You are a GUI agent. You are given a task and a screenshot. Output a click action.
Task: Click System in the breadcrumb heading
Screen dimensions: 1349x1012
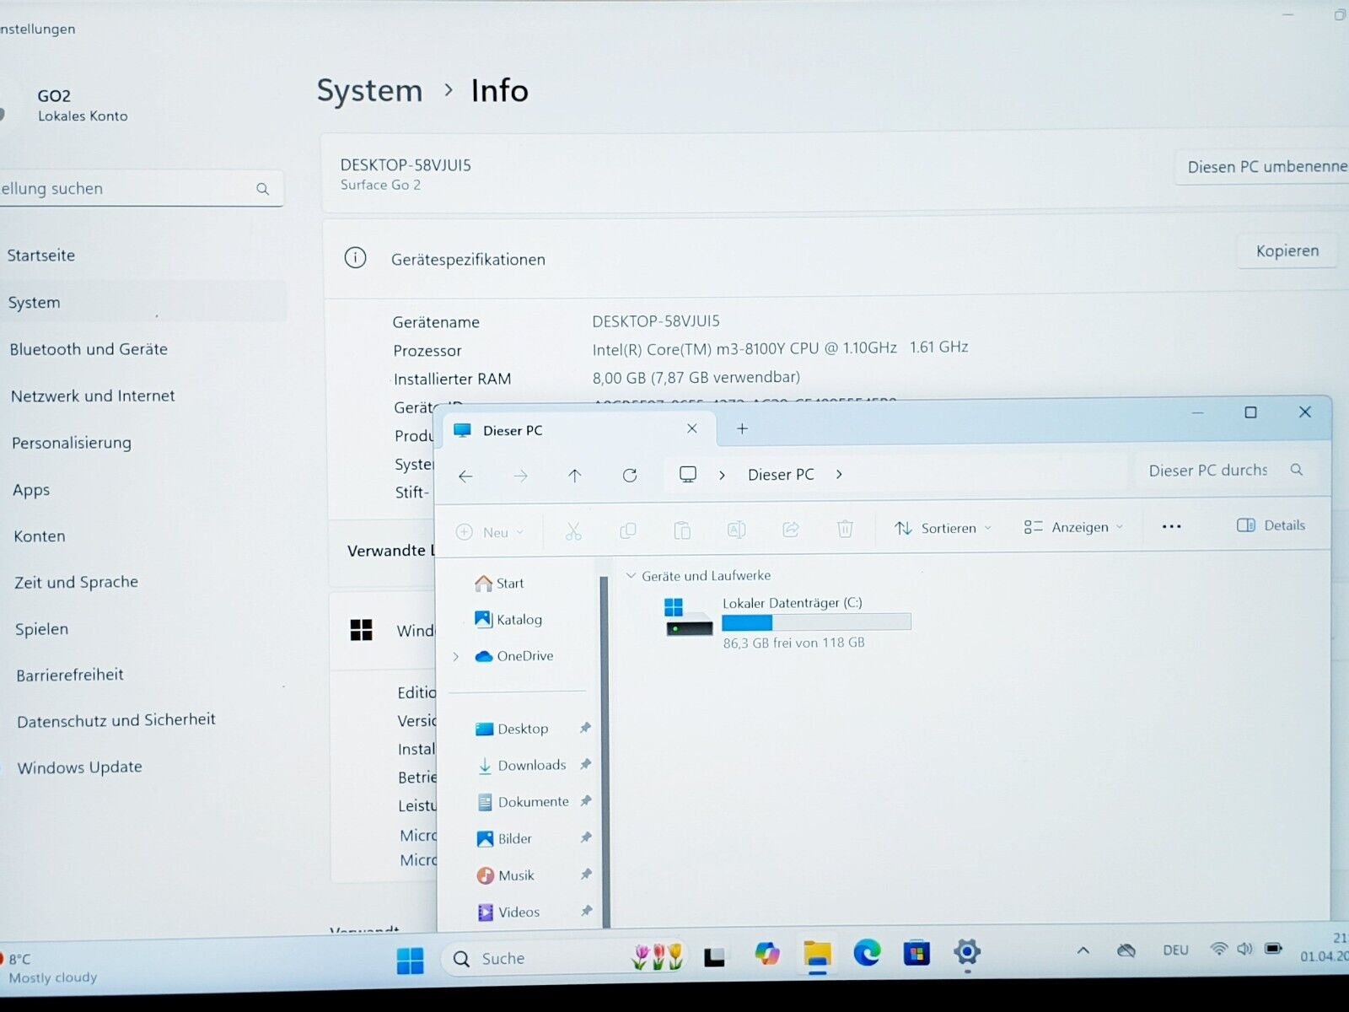(x=369, y=90)
